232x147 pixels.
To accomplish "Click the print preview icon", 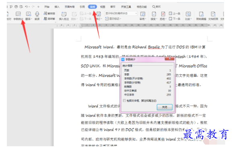I will pyautogui.click(x=21, y=7).
